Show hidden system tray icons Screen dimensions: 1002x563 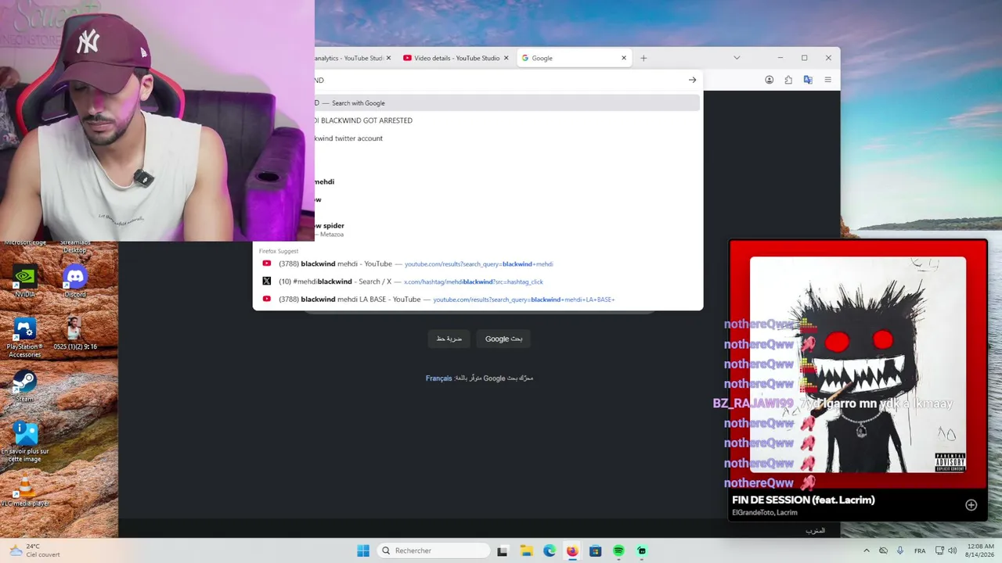coord(866,550)
